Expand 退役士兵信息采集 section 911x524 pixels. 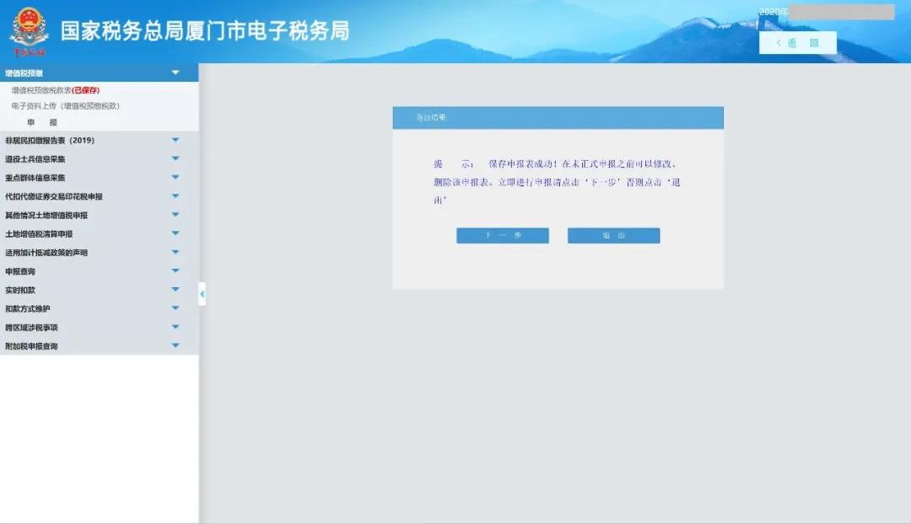click(x=175, y=158)
